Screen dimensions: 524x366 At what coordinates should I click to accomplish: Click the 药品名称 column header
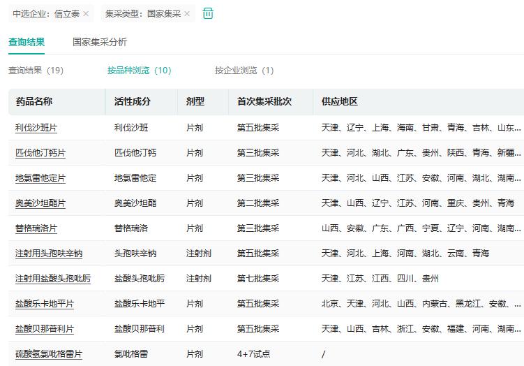tap(33, 101)
